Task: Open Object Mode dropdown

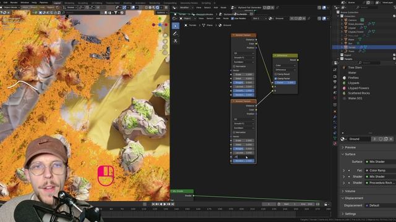Action: coord(10,7)
